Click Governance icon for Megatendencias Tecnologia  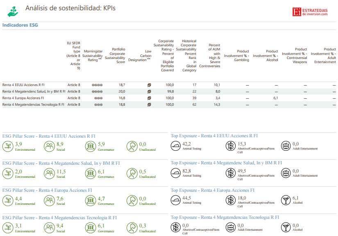pos(91,227)
